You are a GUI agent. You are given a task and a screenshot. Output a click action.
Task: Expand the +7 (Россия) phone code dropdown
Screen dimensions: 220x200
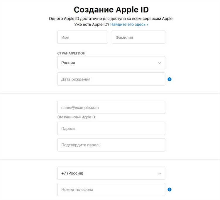pos(111,173)
